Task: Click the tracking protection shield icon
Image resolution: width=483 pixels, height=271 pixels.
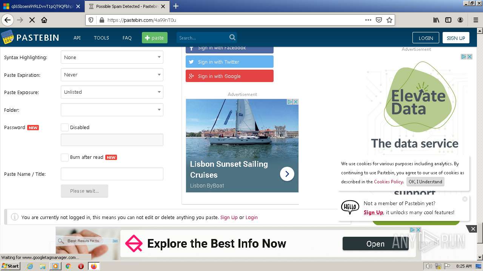Action: (91, 20)
